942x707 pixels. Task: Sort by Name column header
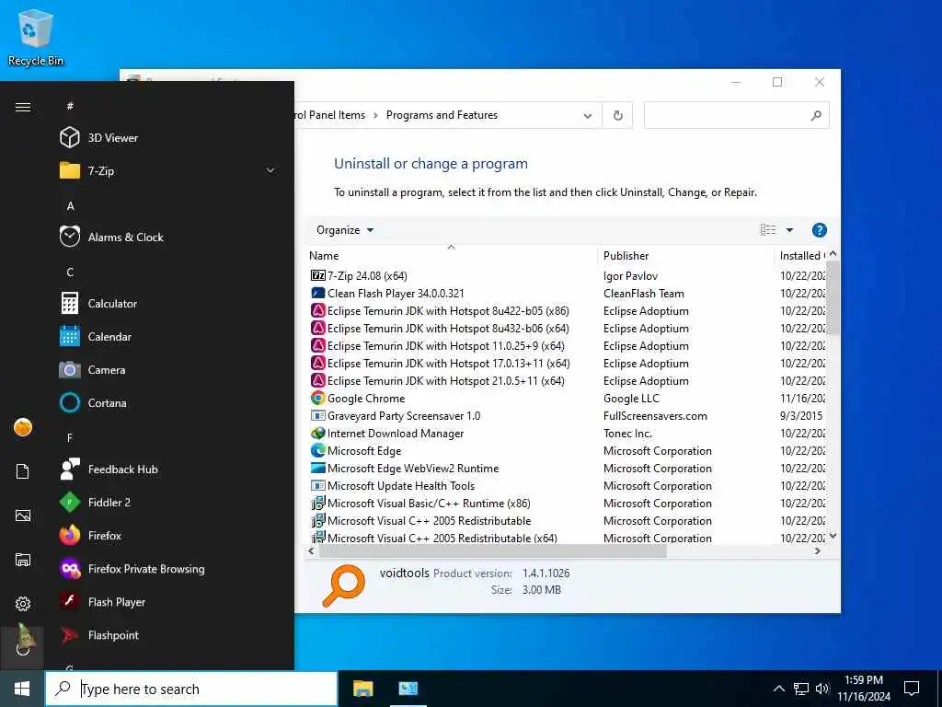[452, 256]
